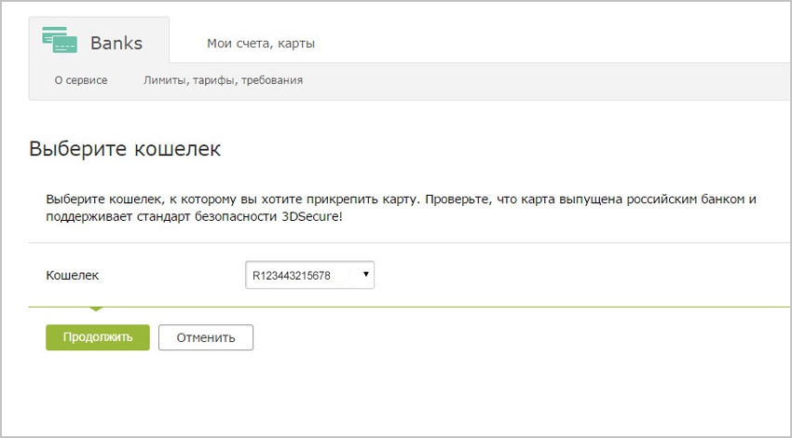Click the Кошелек field label
Image resolution: width=792 pixels, height=438 pixels.
(x=73, y=275)
